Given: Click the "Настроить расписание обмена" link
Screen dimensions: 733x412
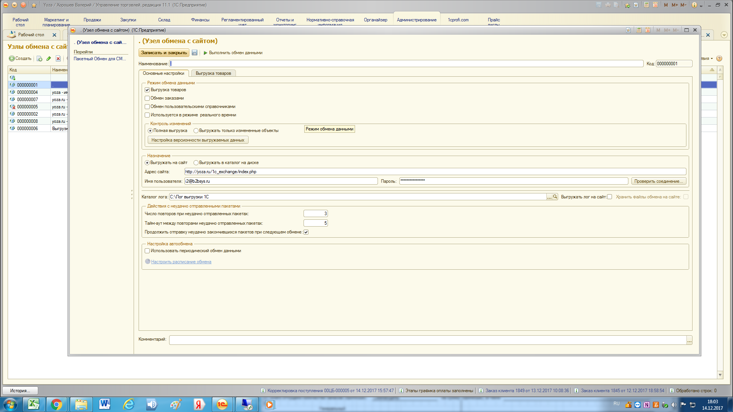Looking at the screenshot, I should [181, 262].
